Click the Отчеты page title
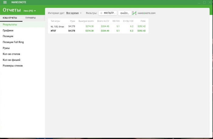Screen dimensions: 213x139 [x=12, y=10]
